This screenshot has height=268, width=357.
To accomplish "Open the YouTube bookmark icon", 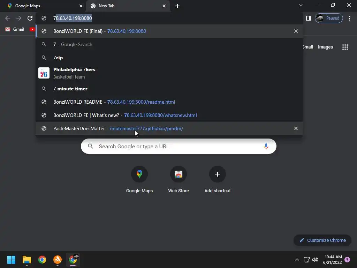I will click(x=32, y=29).
